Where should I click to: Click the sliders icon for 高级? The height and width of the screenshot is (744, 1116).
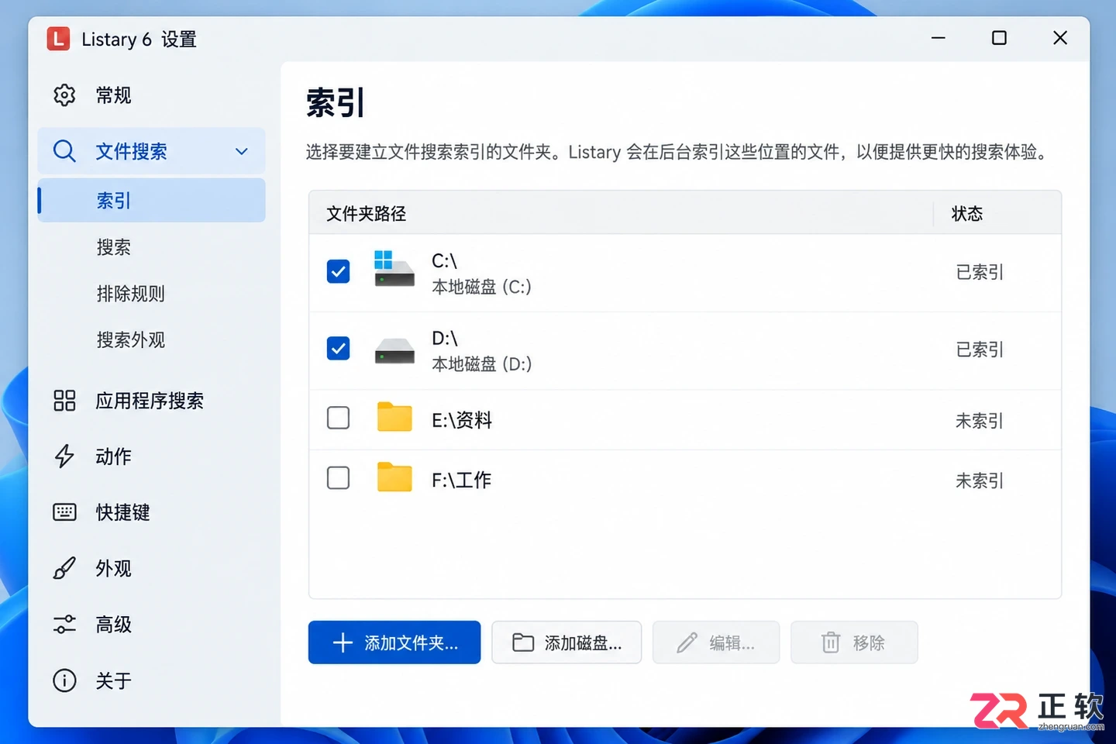pos(64,624)
